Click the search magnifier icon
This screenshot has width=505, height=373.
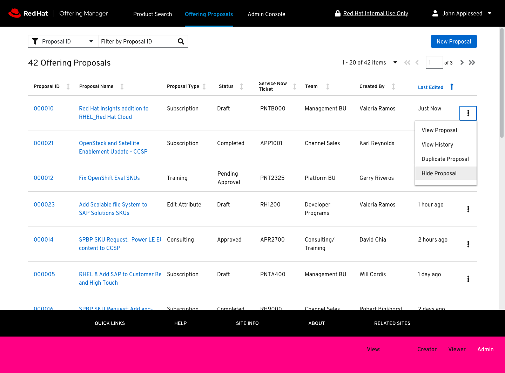(181, 41)
